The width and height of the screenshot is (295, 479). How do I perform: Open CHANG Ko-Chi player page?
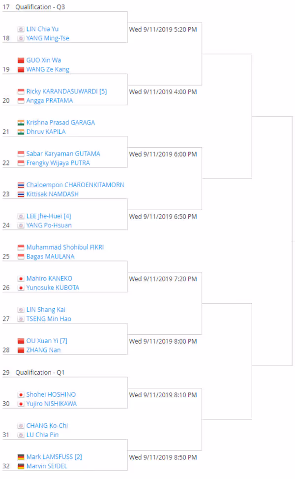[x=47, y=425]
